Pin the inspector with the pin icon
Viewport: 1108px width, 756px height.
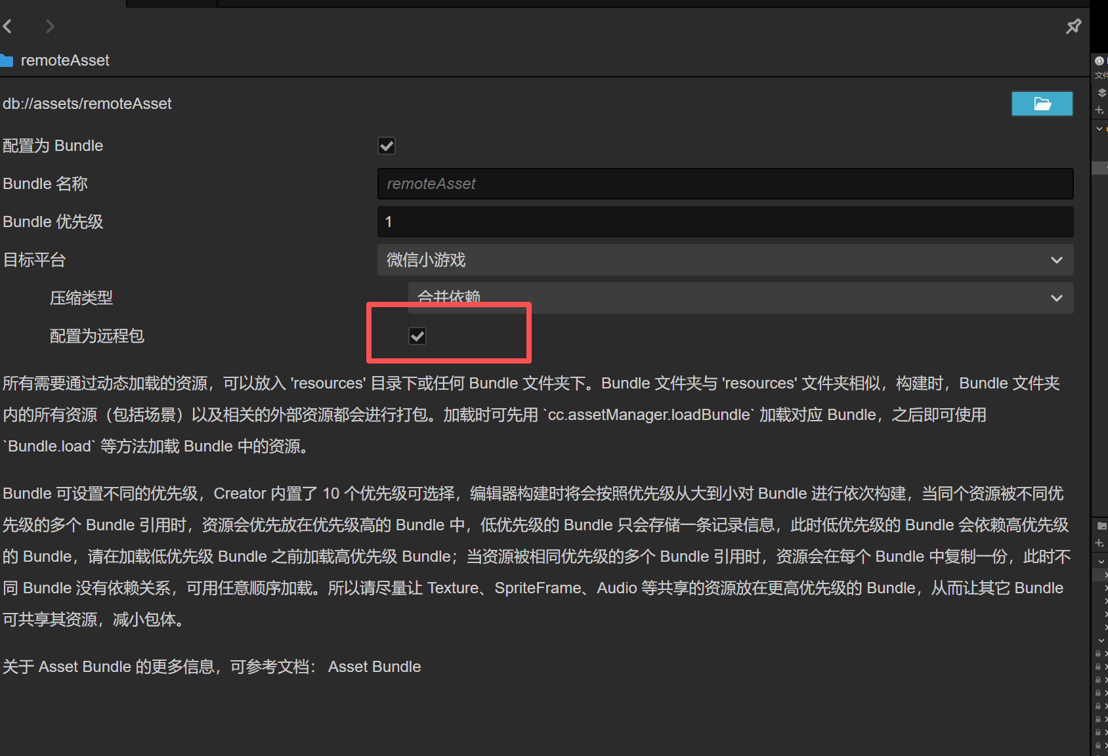(x=1073, y=26)
